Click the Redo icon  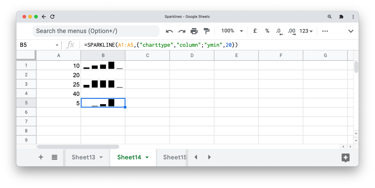[x=182, y=31]
